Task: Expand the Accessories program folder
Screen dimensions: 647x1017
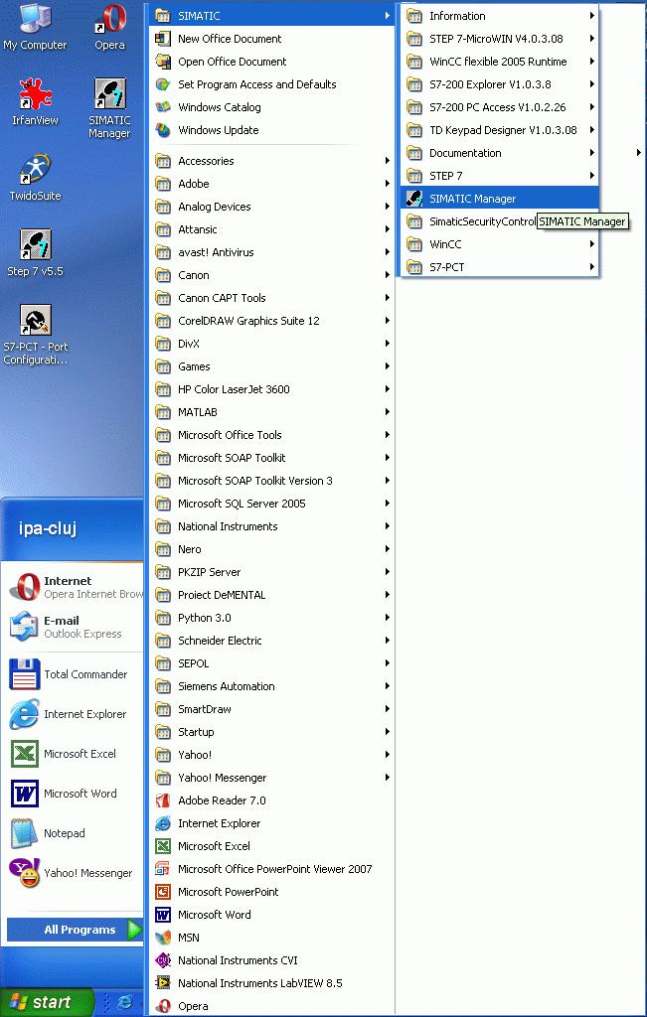Action: [271, 161]
